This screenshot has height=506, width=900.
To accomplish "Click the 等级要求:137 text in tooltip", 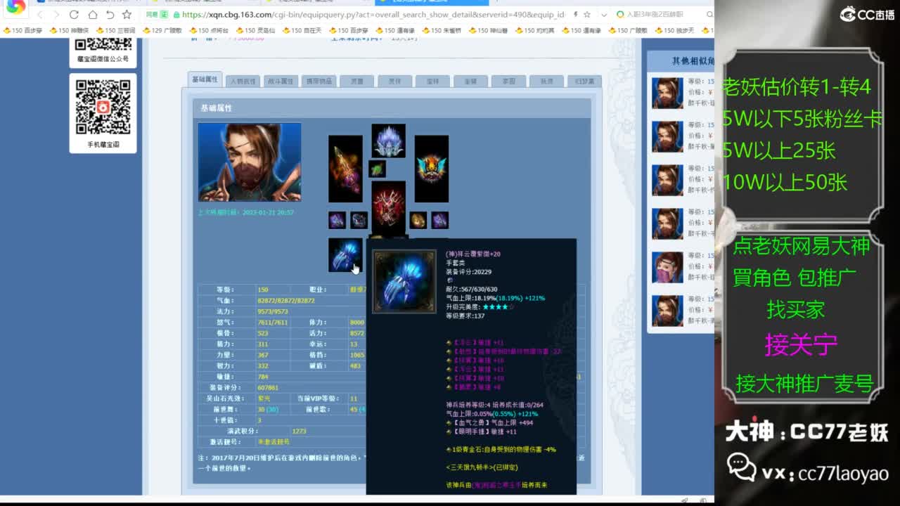I will (x=466, y=316).
